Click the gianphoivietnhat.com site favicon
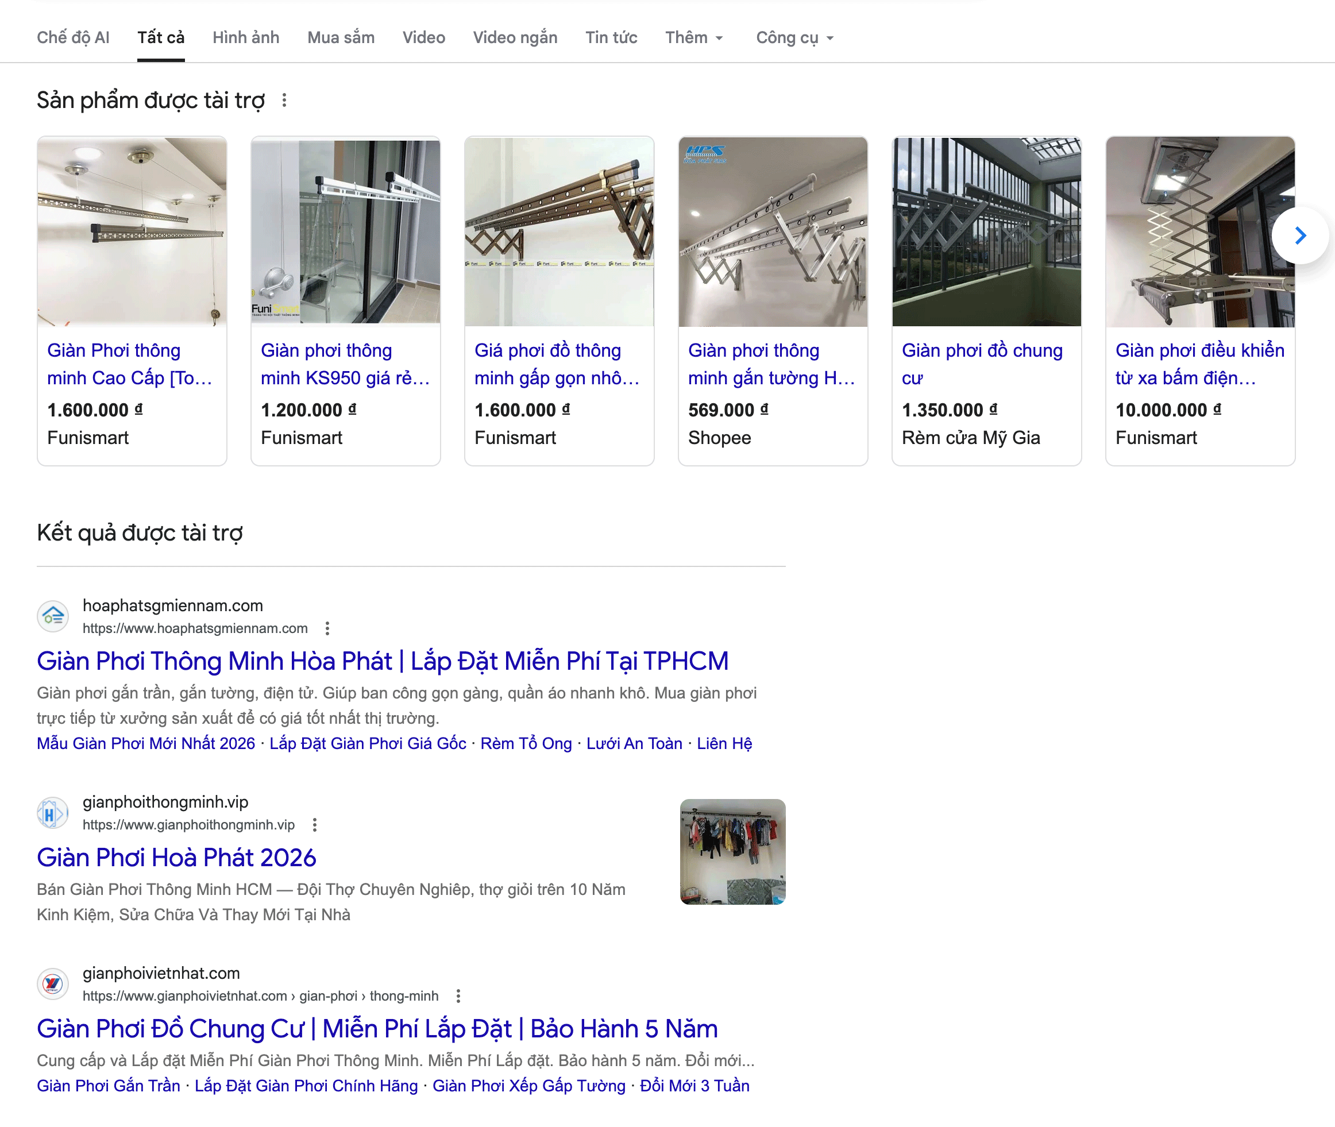The width and height of the screenshot is (1335, 1127). [53, 985]
